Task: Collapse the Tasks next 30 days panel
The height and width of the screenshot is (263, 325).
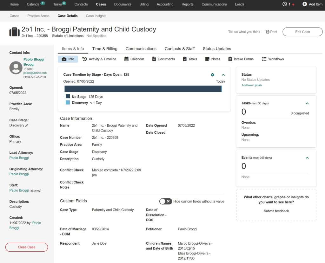Action: (x=307, y=103)
